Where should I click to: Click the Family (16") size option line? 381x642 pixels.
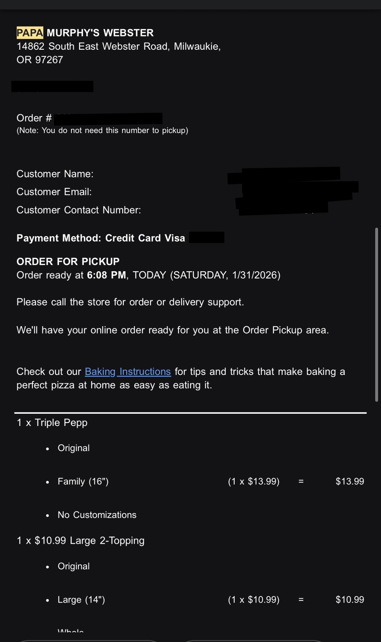[83, 481]
